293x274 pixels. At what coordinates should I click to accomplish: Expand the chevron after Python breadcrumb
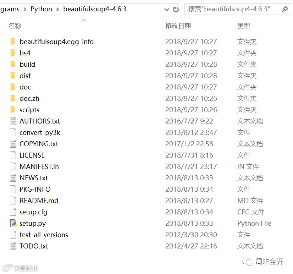[57, 9]
